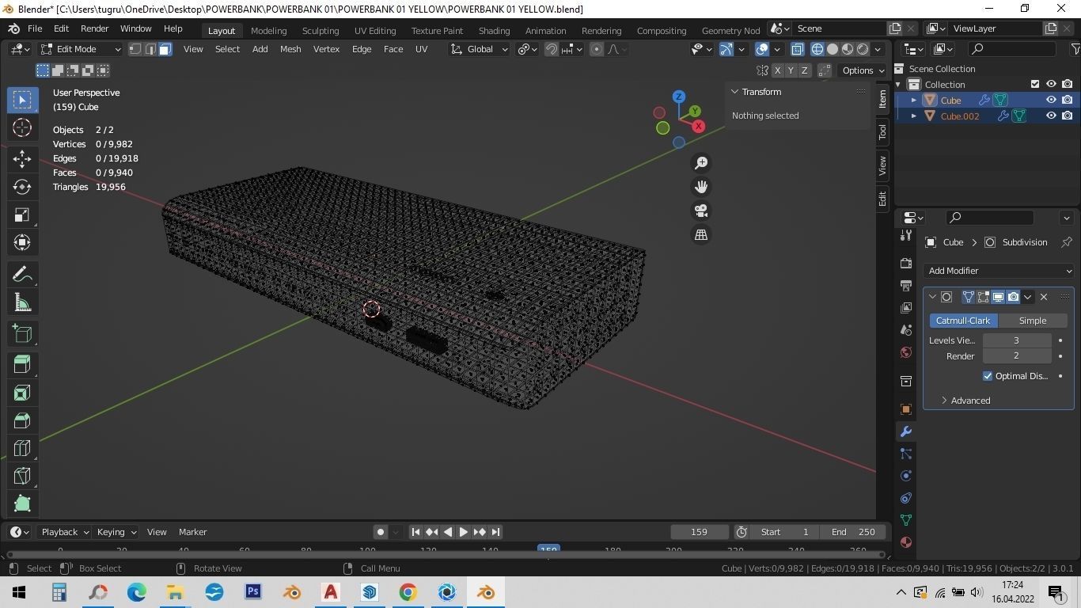Screen dimensions: 1081x608
Task: Toggle snapping magnet
Action: tap(552, 49)
